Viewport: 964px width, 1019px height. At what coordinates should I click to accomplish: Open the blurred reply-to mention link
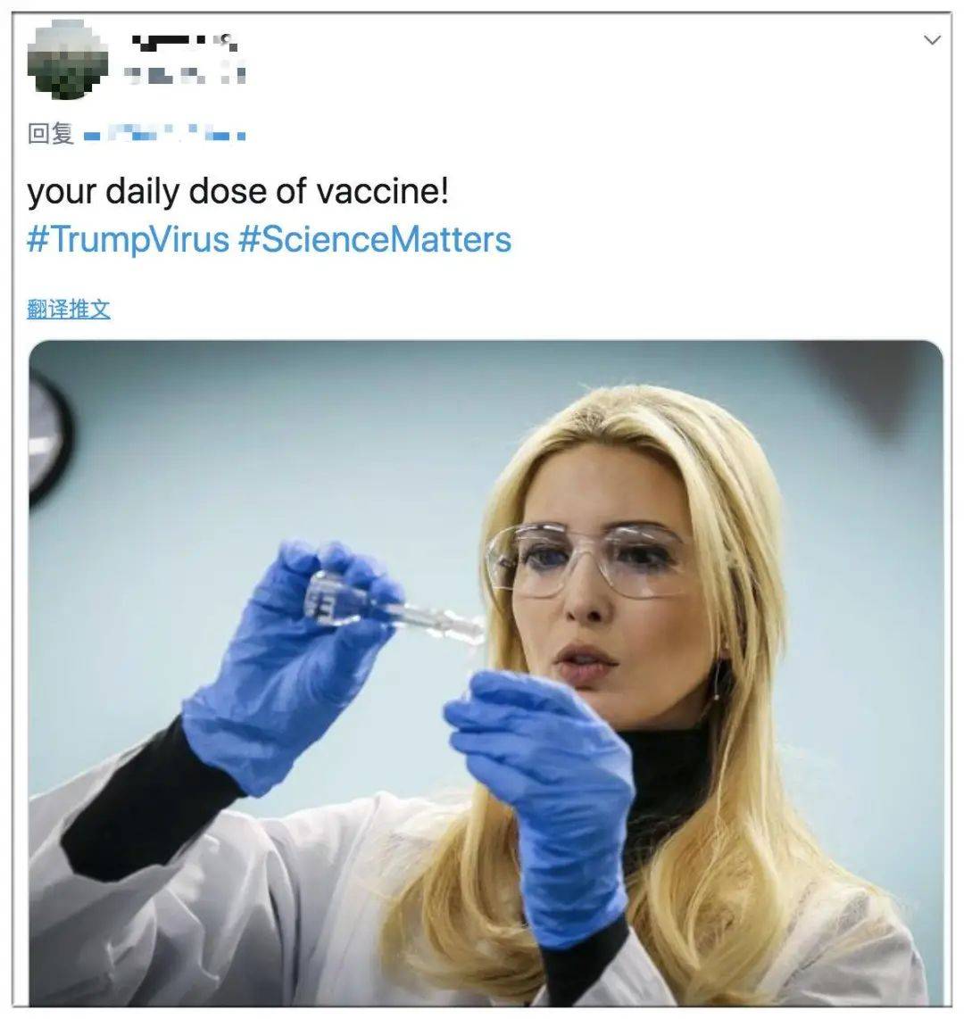point(164,134)
